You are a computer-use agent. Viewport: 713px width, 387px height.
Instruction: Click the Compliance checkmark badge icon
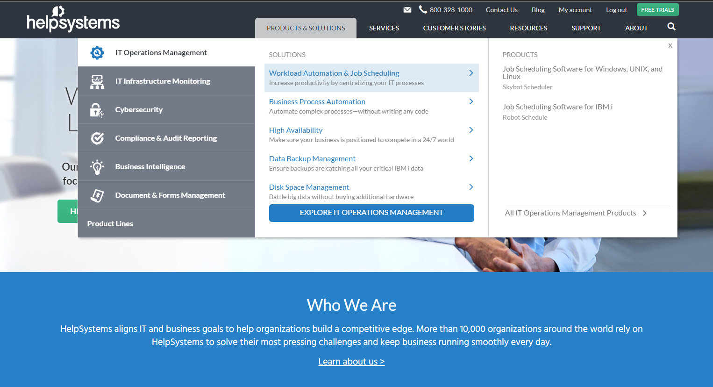click(97, 138)
